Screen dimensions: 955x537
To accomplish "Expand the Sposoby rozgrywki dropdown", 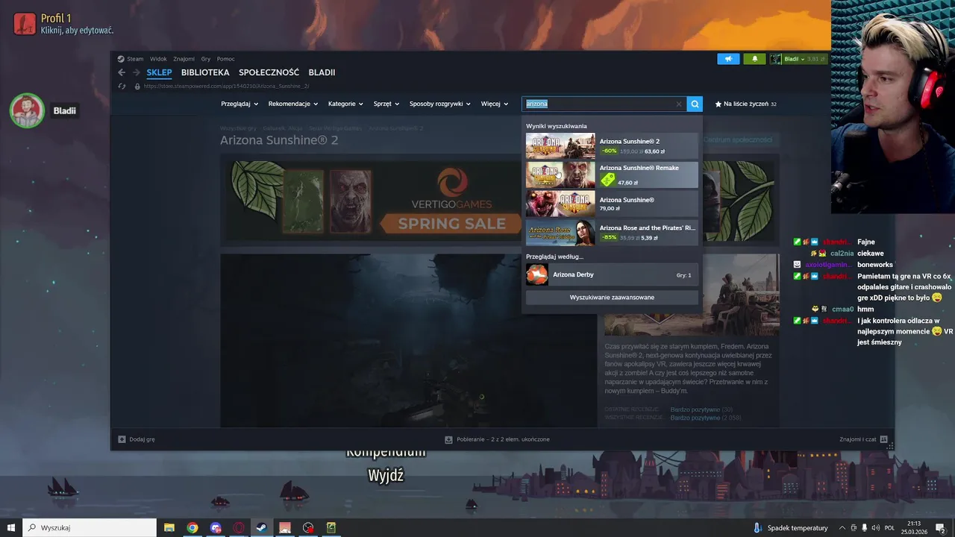I will coord(441,104).
